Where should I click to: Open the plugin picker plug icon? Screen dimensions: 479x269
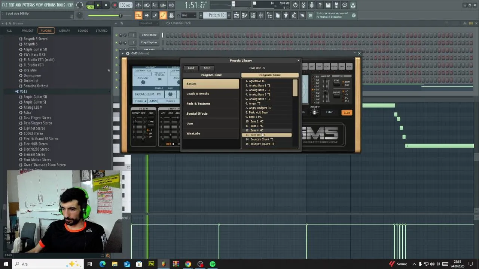286,15
